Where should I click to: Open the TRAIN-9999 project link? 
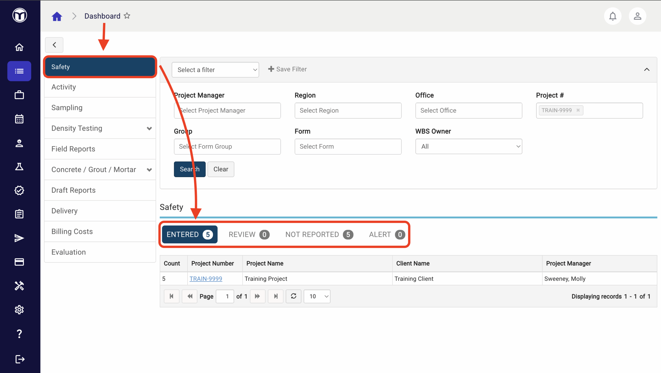[206, 279]
